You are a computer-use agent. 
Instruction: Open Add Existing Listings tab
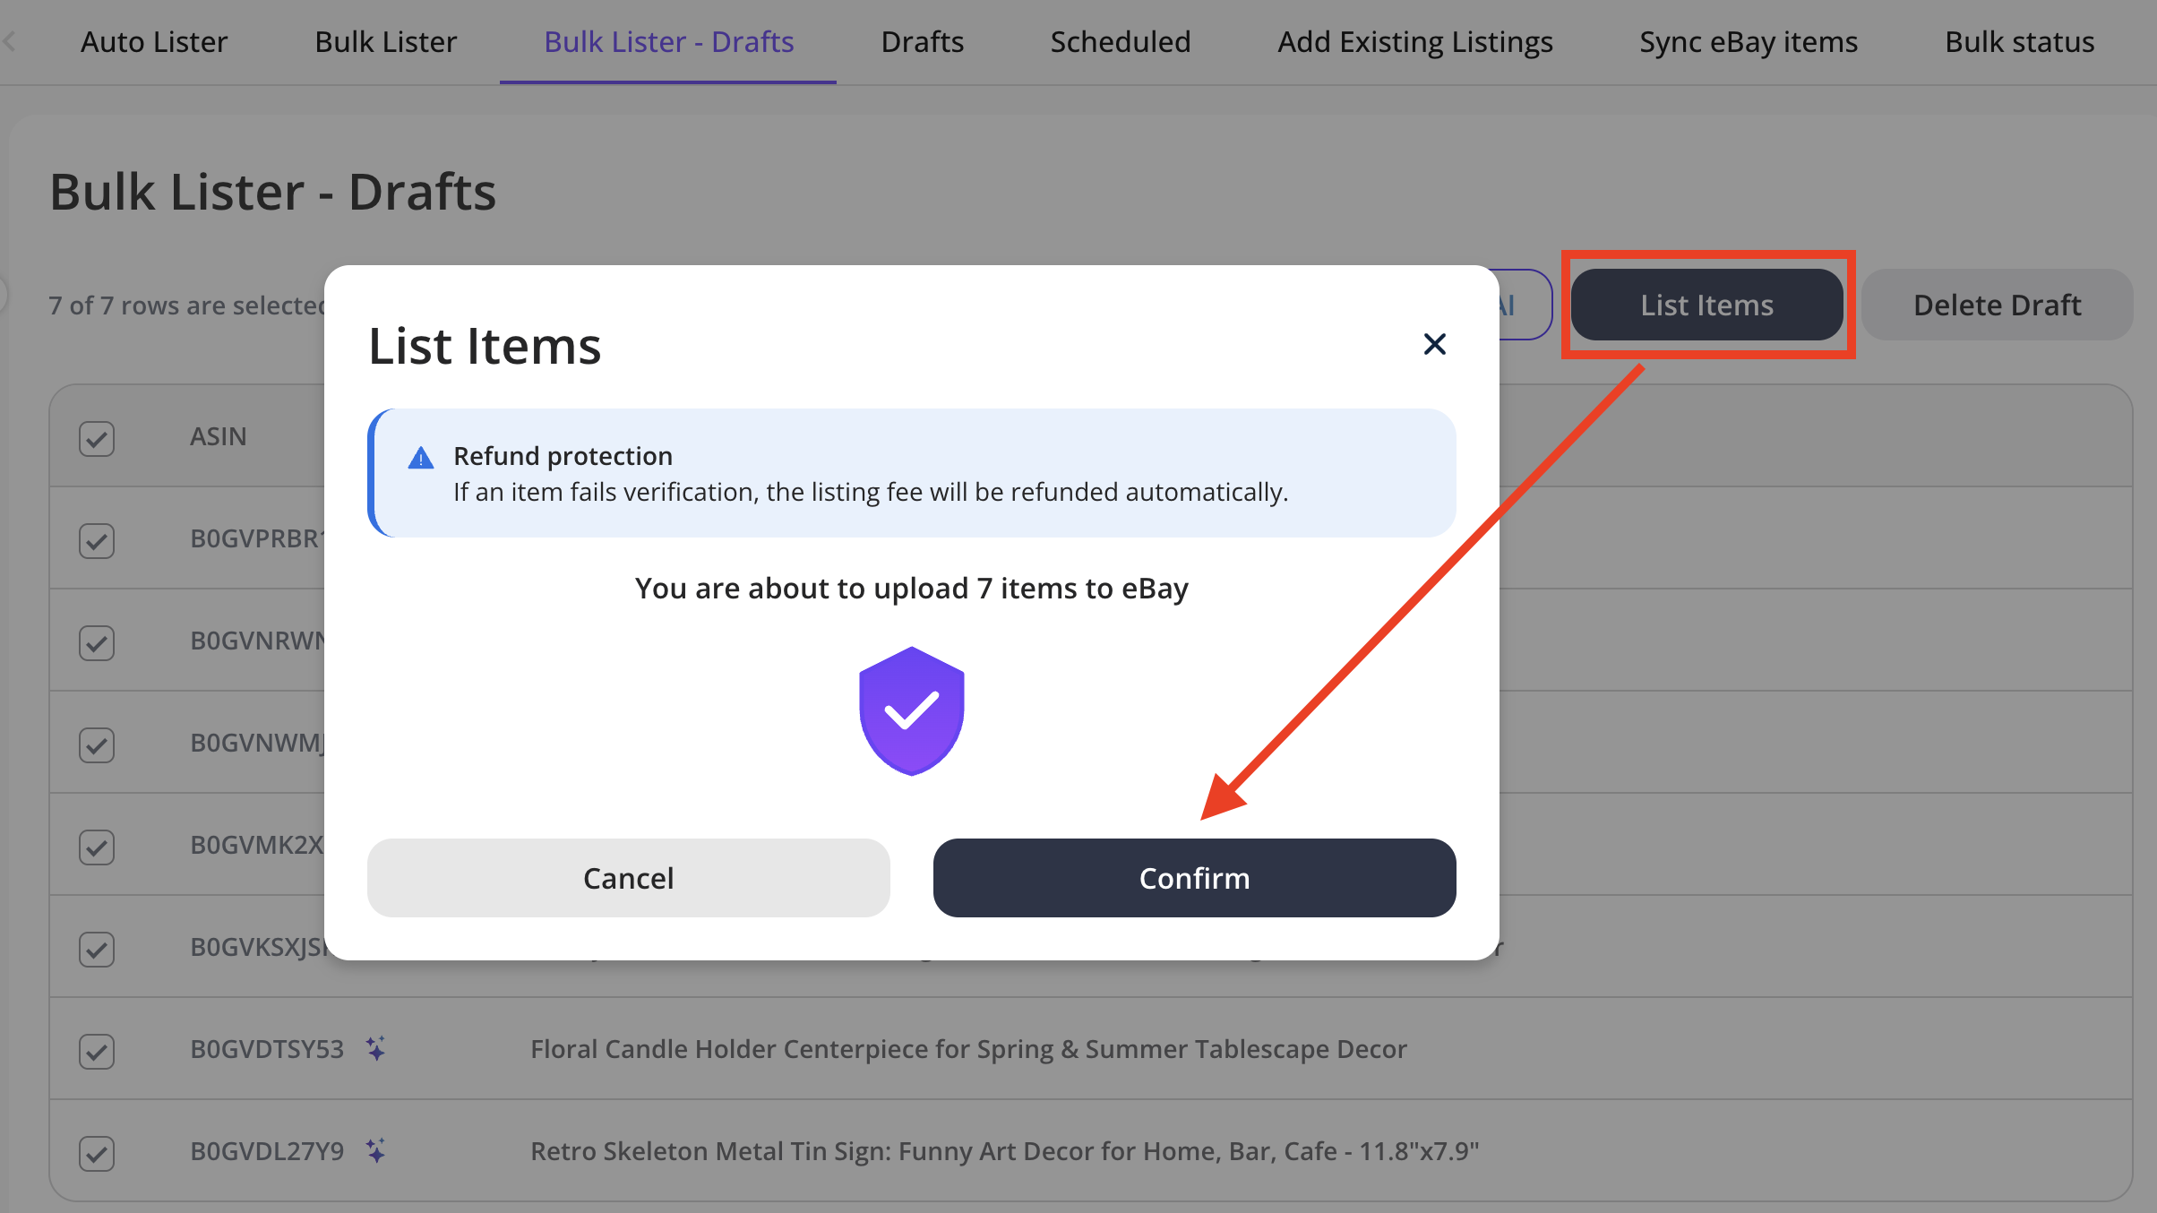pyautogui.click(x=1414, y=42)
